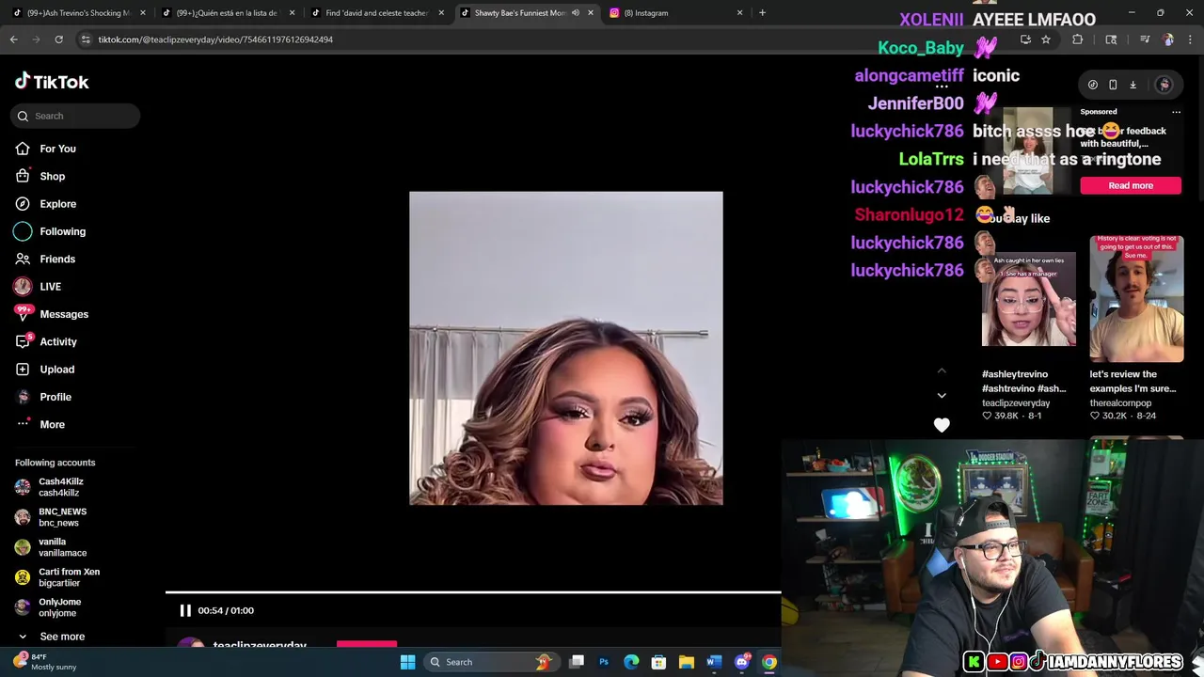This screenshot has width=1204, height=677.
Task: Switch to Find 'david and celeste teacher' tab
Action: coord(376,13)
